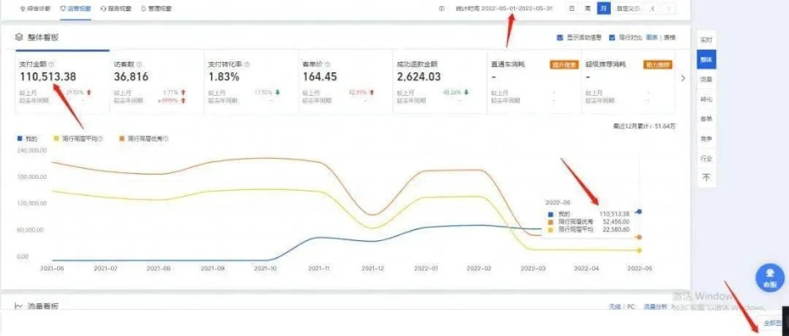The image size is (789, 336).
Task: Click the 整体看板 layers icon
Action: (19, 37)
